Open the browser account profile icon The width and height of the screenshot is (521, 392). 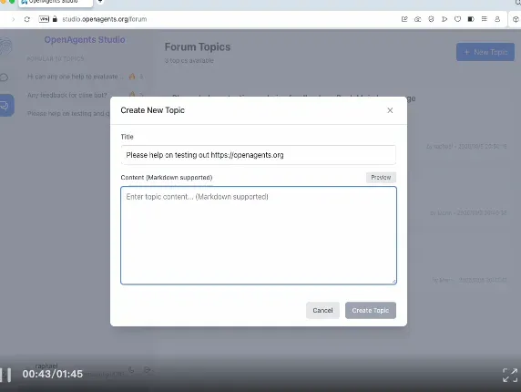pyautogui.click(x=497, y=19)
